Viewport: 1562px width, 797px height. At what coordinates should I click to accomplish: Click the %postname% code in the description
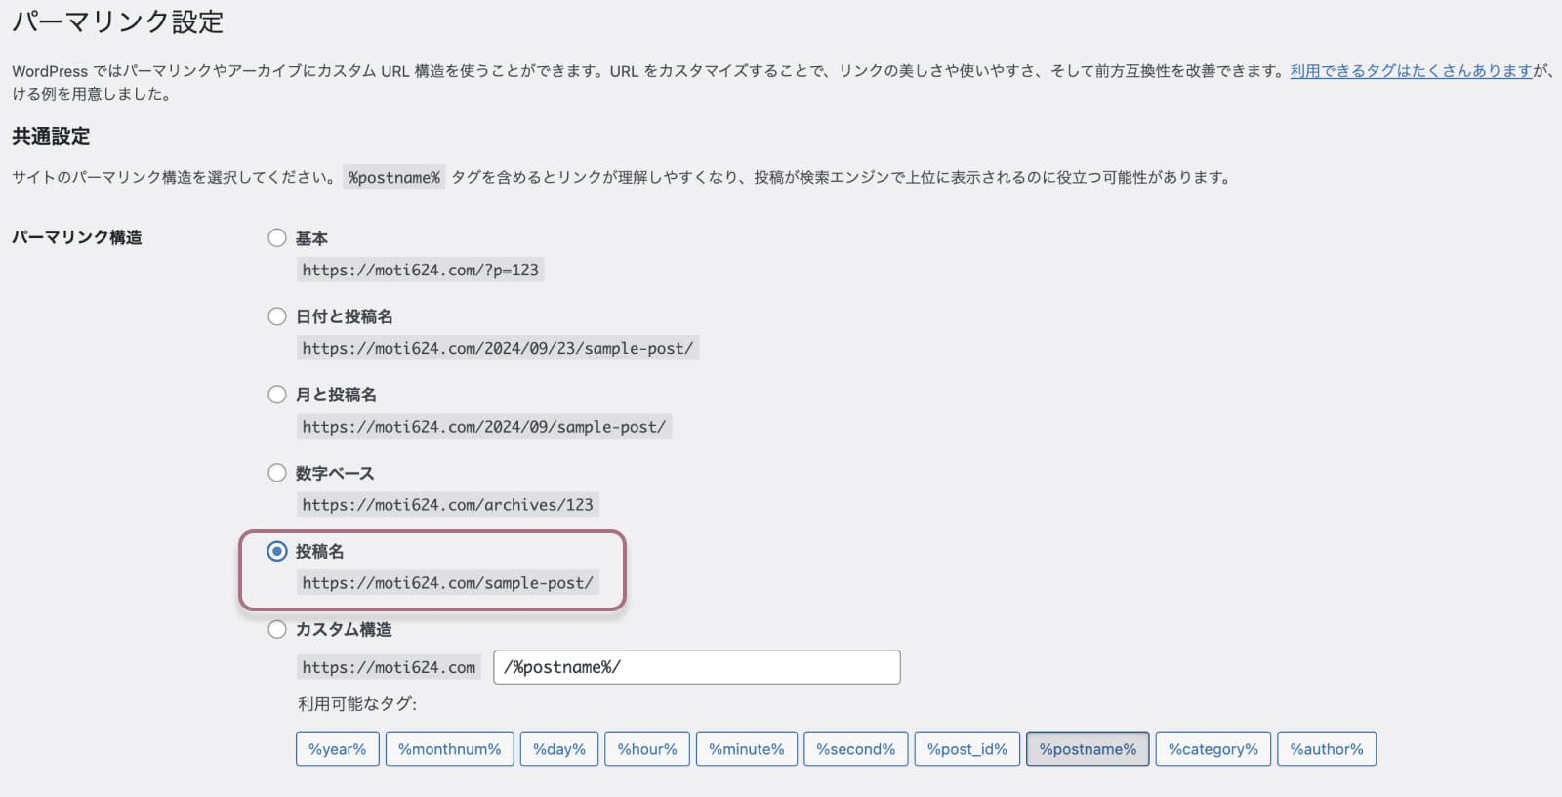click(394, 177)
